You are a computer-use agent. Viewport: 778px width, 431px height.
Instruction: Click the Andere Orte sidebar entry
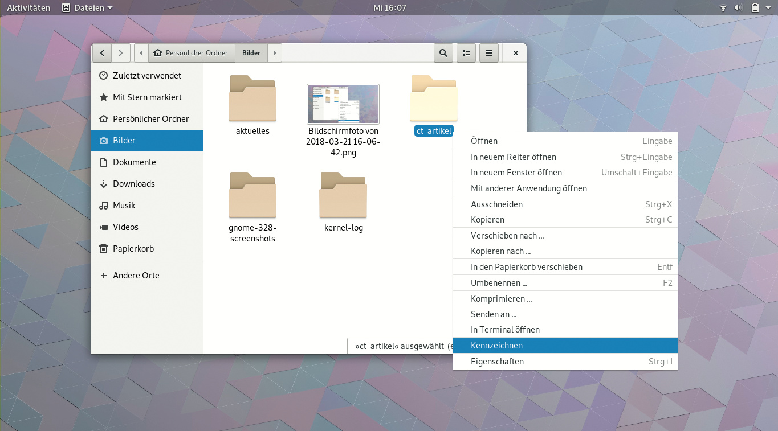136,276
